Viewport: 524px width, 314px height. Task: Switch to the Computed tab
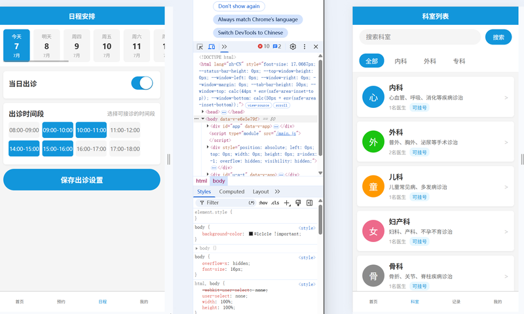coord(232,192)
